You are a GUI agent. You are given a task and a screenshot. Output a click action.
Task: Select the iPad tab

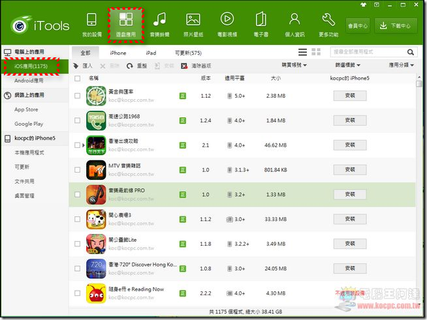click(x=151, y=53)
